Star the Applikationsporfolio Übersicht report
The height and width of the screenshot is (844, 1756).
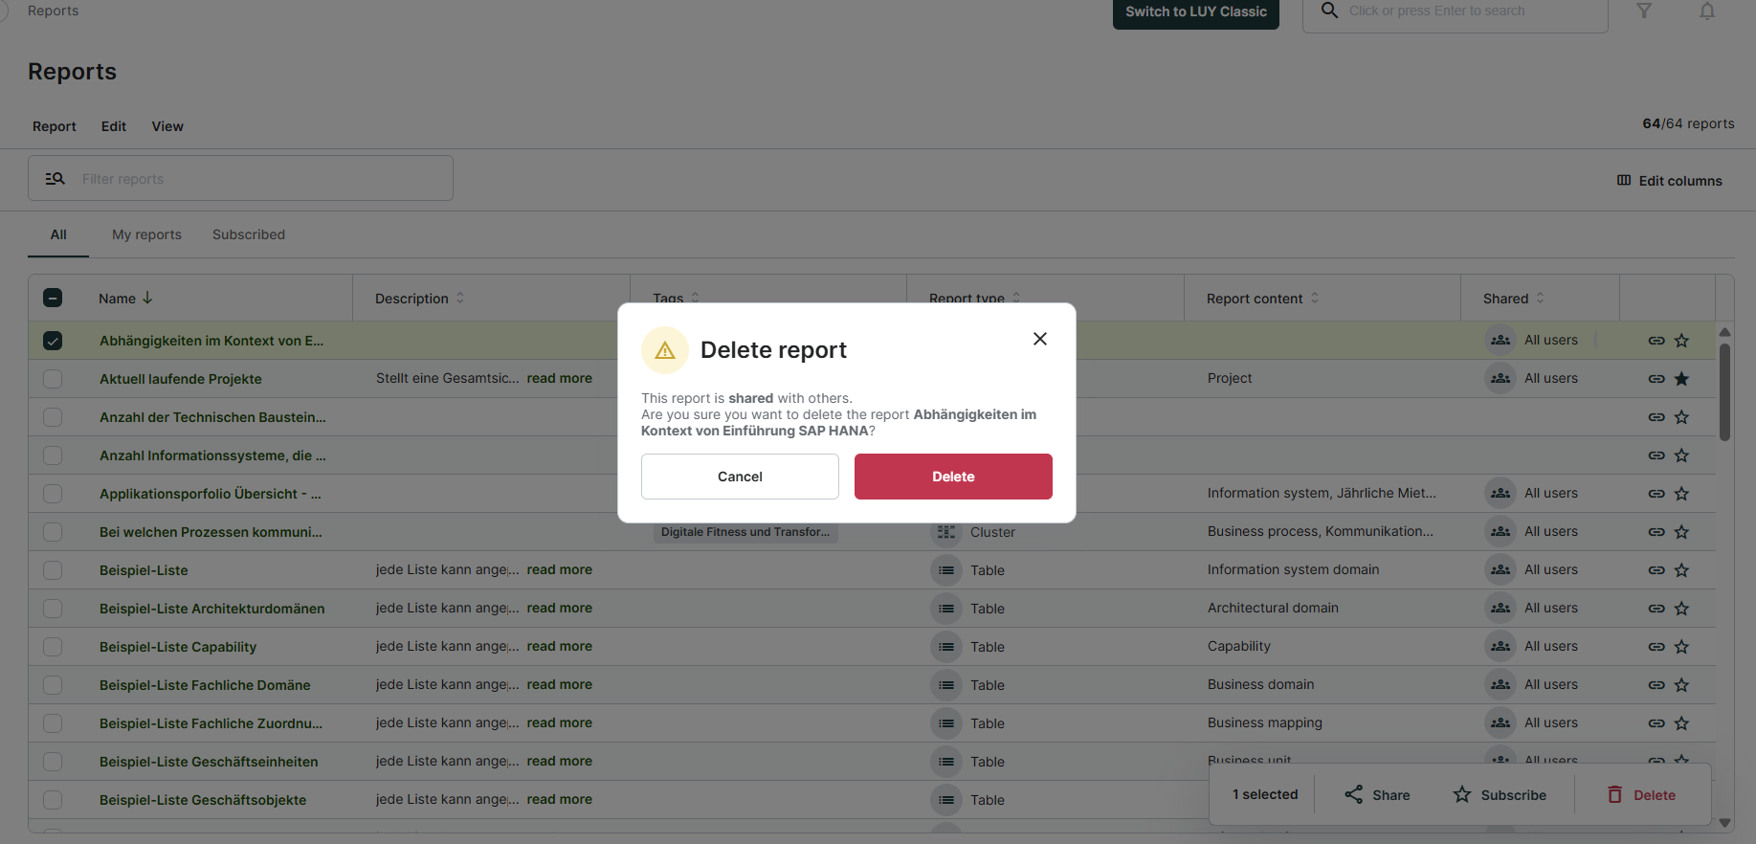tap(1681, 494)
